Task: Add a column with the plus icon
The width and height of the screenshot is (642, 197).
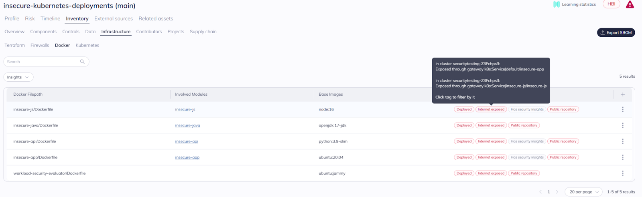Action: tap(622, 94)
